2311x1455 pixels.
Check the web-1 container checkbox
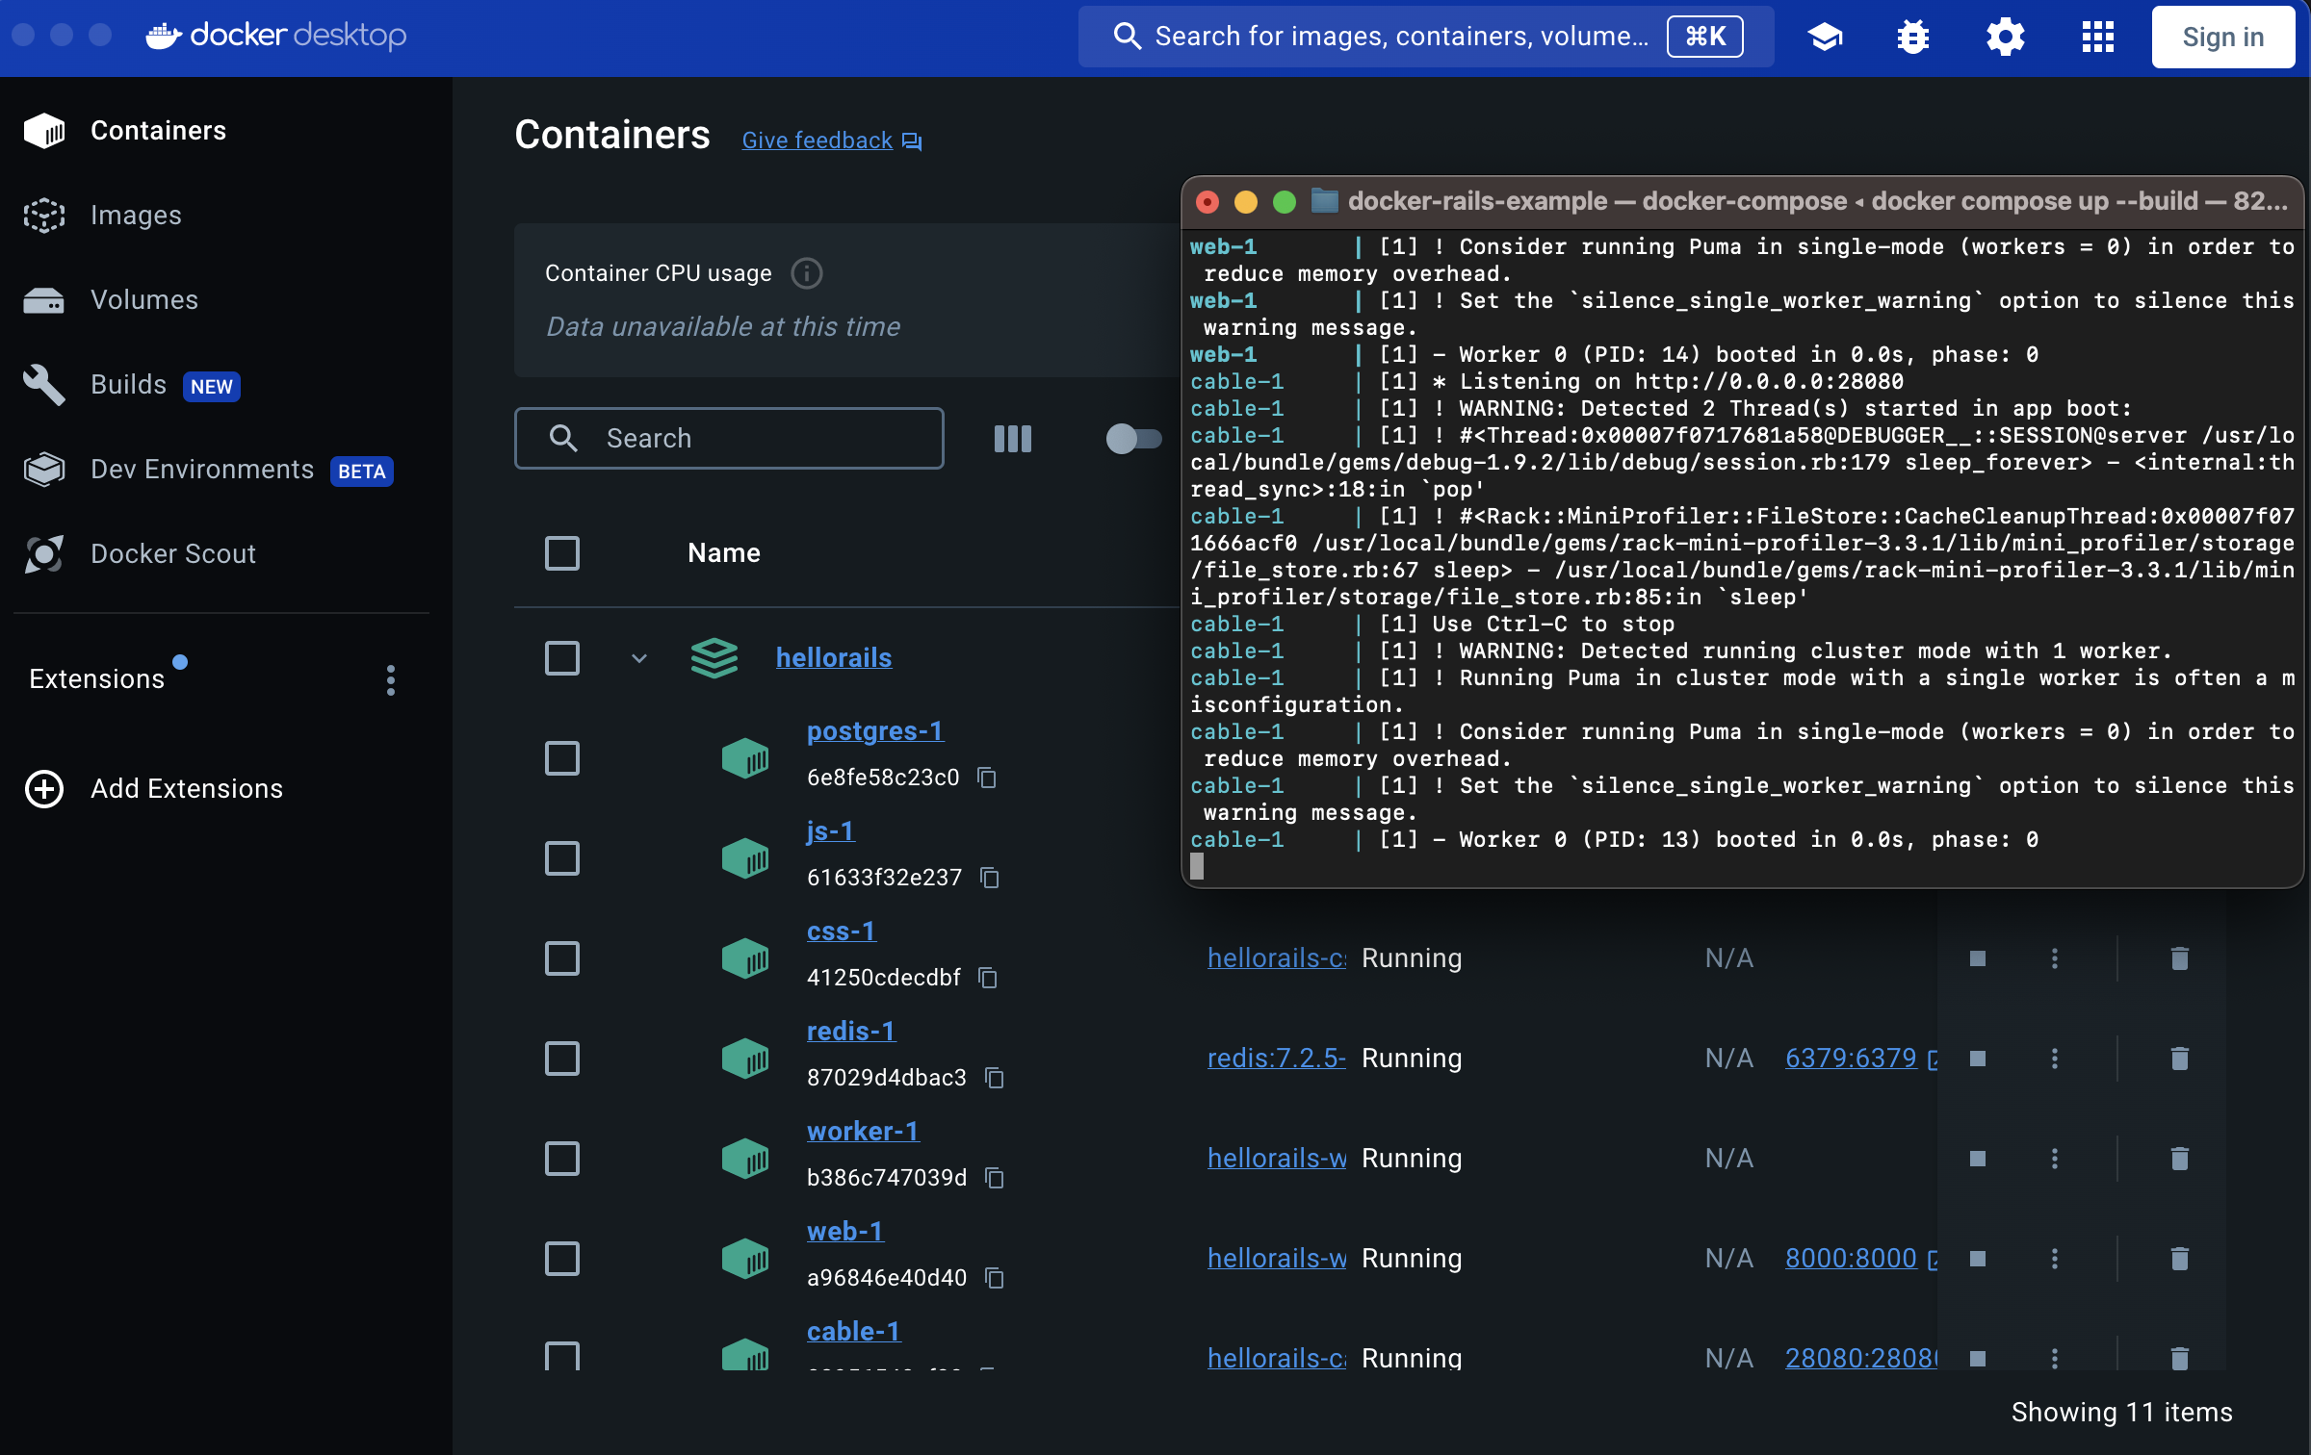point(561,1257)
